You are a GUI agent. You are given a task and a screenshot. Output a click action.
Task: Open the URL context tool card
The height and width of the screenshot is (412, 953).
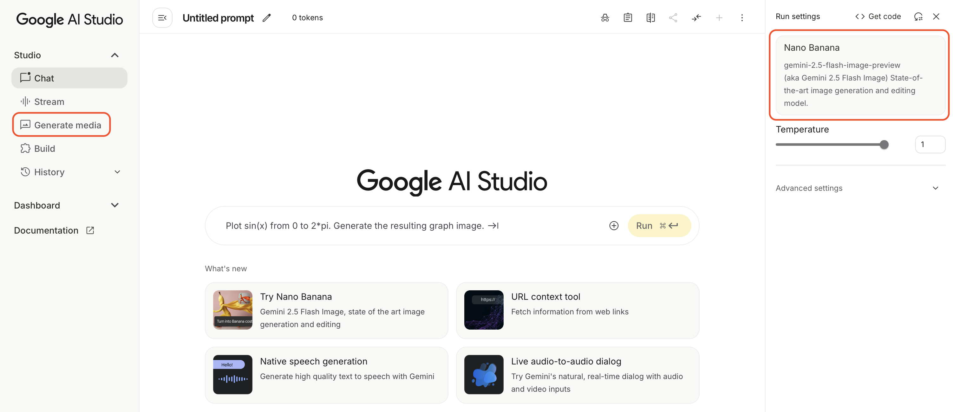click(578, 310)
